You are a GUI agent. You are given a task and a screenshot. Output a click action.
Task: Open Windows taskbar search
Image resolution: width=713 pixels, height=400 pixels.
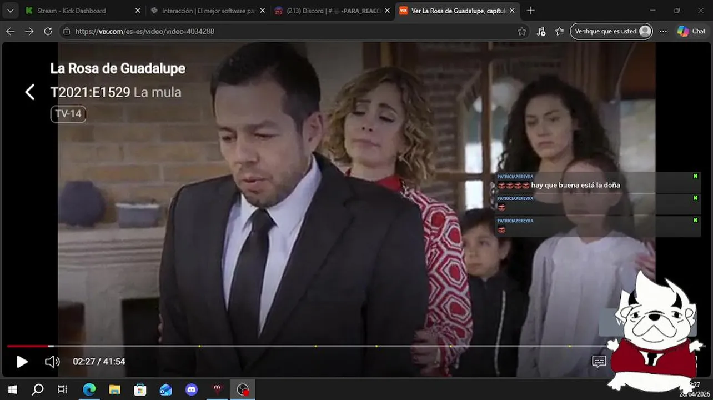[x=37, y=389]
